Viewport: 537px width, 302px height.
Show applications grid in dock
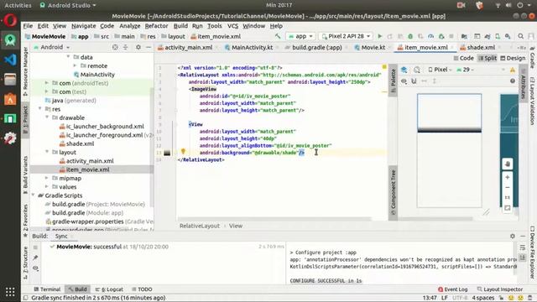point(10,292)
